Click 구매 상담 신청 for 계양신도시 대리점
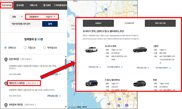Viewport: 182px width, 109px height. 54,96
